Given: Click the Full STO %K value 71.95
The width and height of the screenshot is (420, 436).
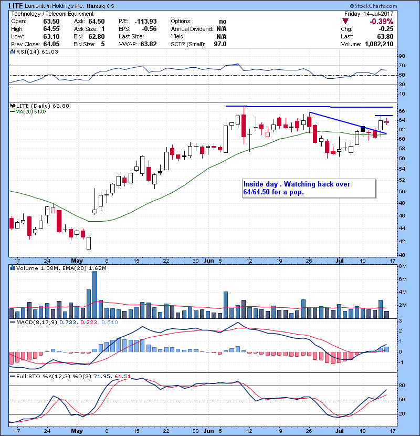Looking at the screenshot, I should [x=102, y=376].
